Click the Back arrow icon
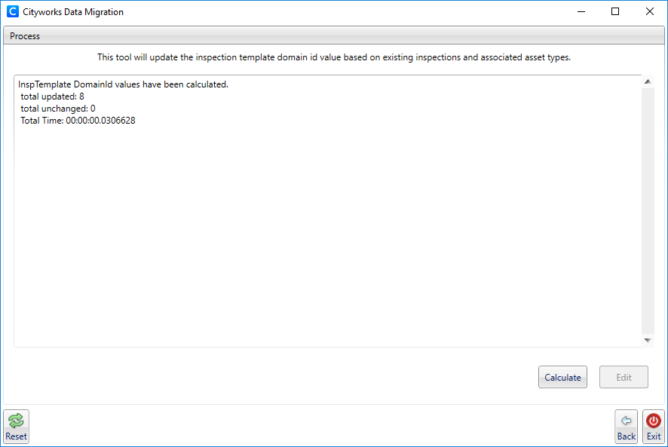This screenshot has height=447, width=668. pyautogui.click(x=626, y=421)
